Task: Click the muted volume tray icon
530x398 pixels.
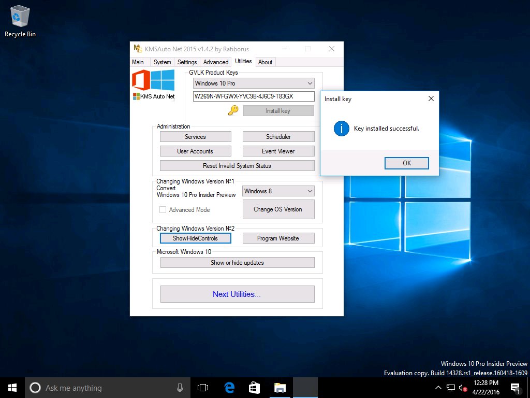Action: (x=463, y=388)
